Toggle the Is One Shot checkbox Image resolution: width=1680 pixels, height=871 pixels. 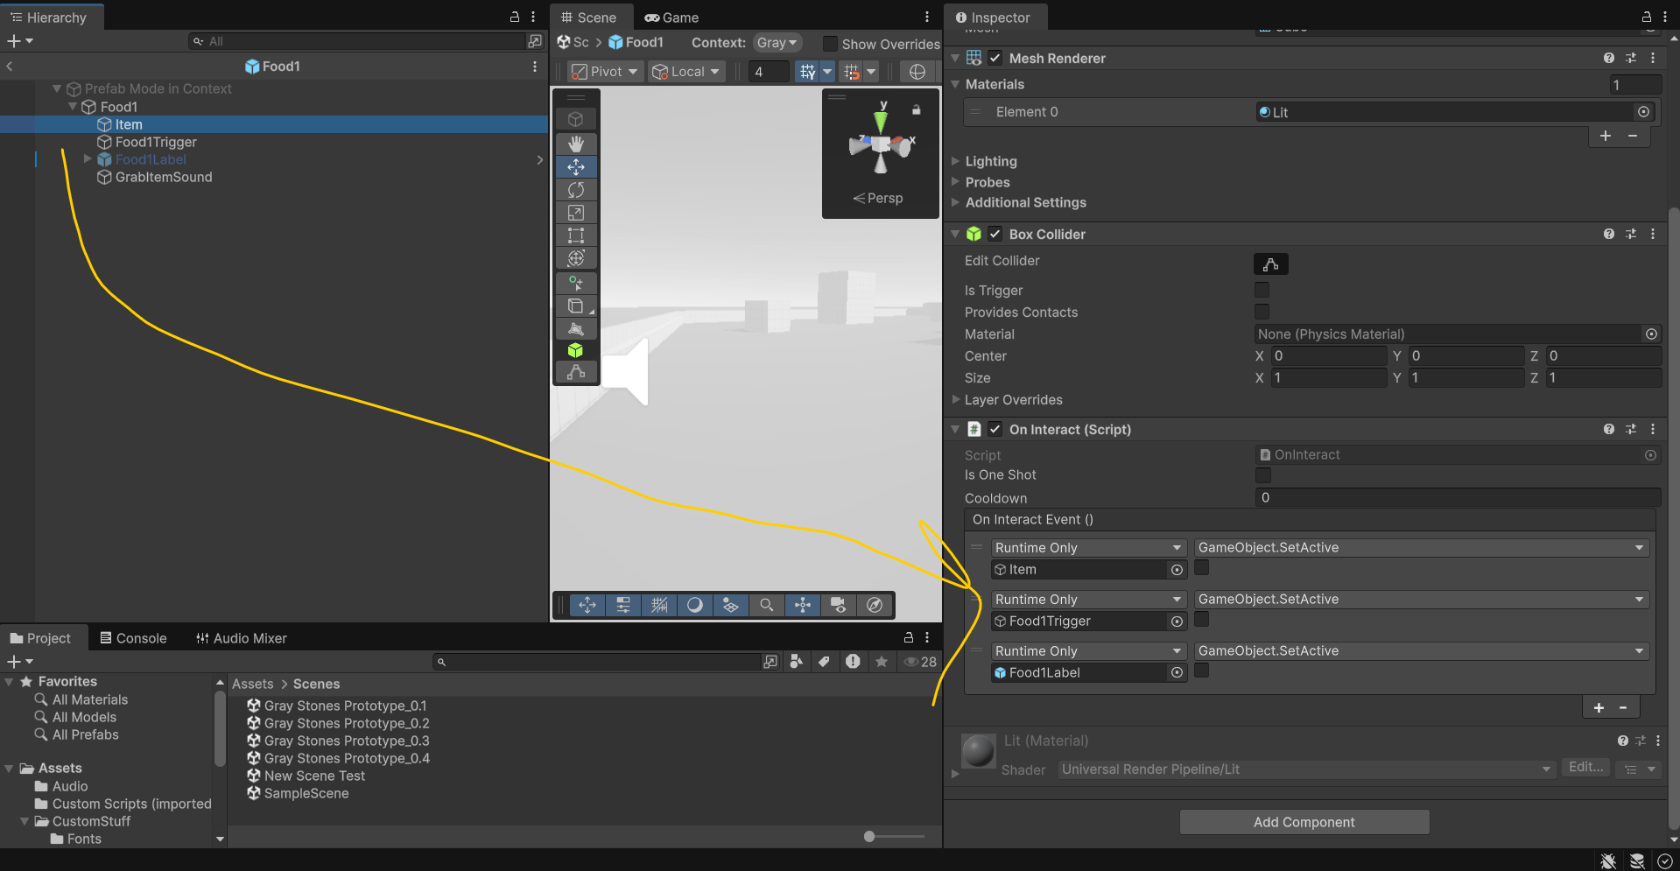click(1262, 475)
